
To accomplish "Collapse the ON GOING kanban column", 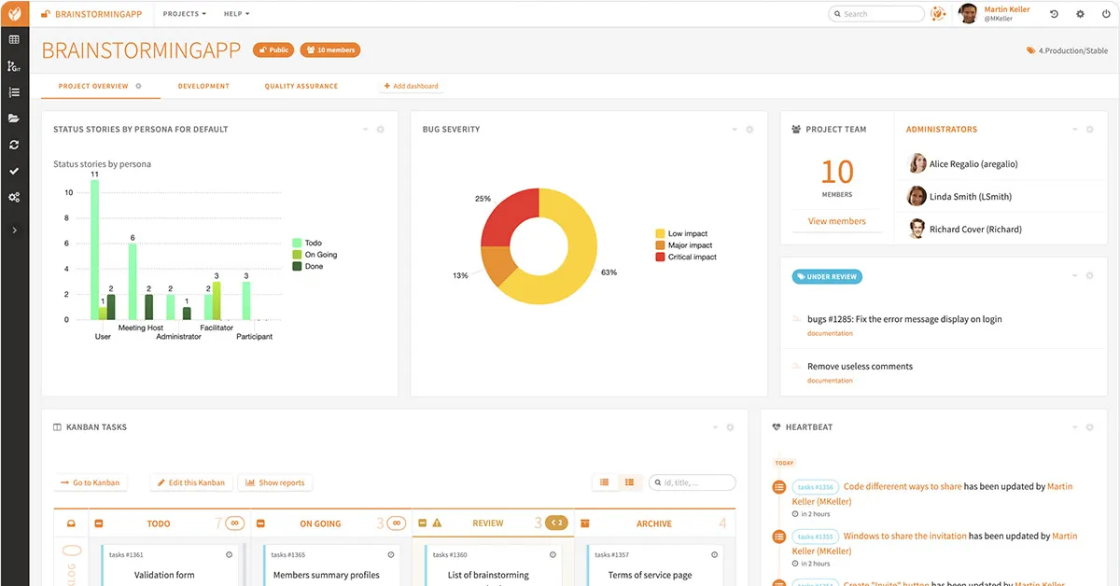I will point(260,523).
